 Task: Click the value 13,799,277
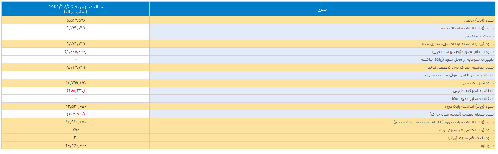[76, 83]
